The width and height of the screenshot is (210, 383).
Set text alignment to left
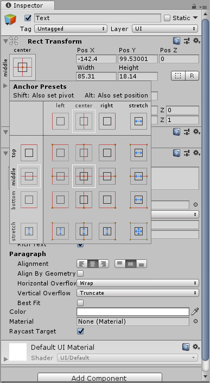click(82, 264)
